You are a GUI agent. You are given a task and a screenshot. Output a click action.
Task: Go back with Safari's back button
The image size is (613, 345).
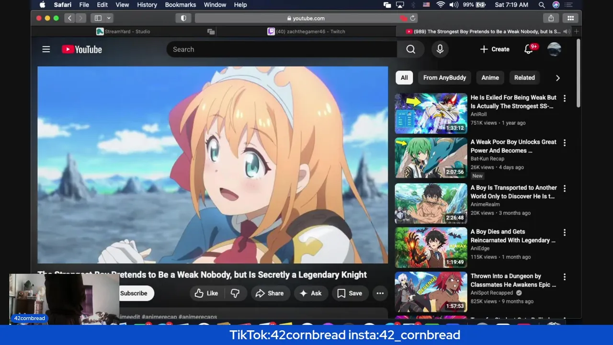[69, 18]
